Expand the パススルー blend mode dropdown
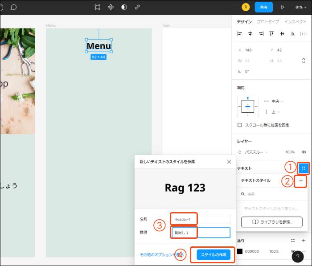The height and width of the screenshot is (266, 312). click(255, 152)
